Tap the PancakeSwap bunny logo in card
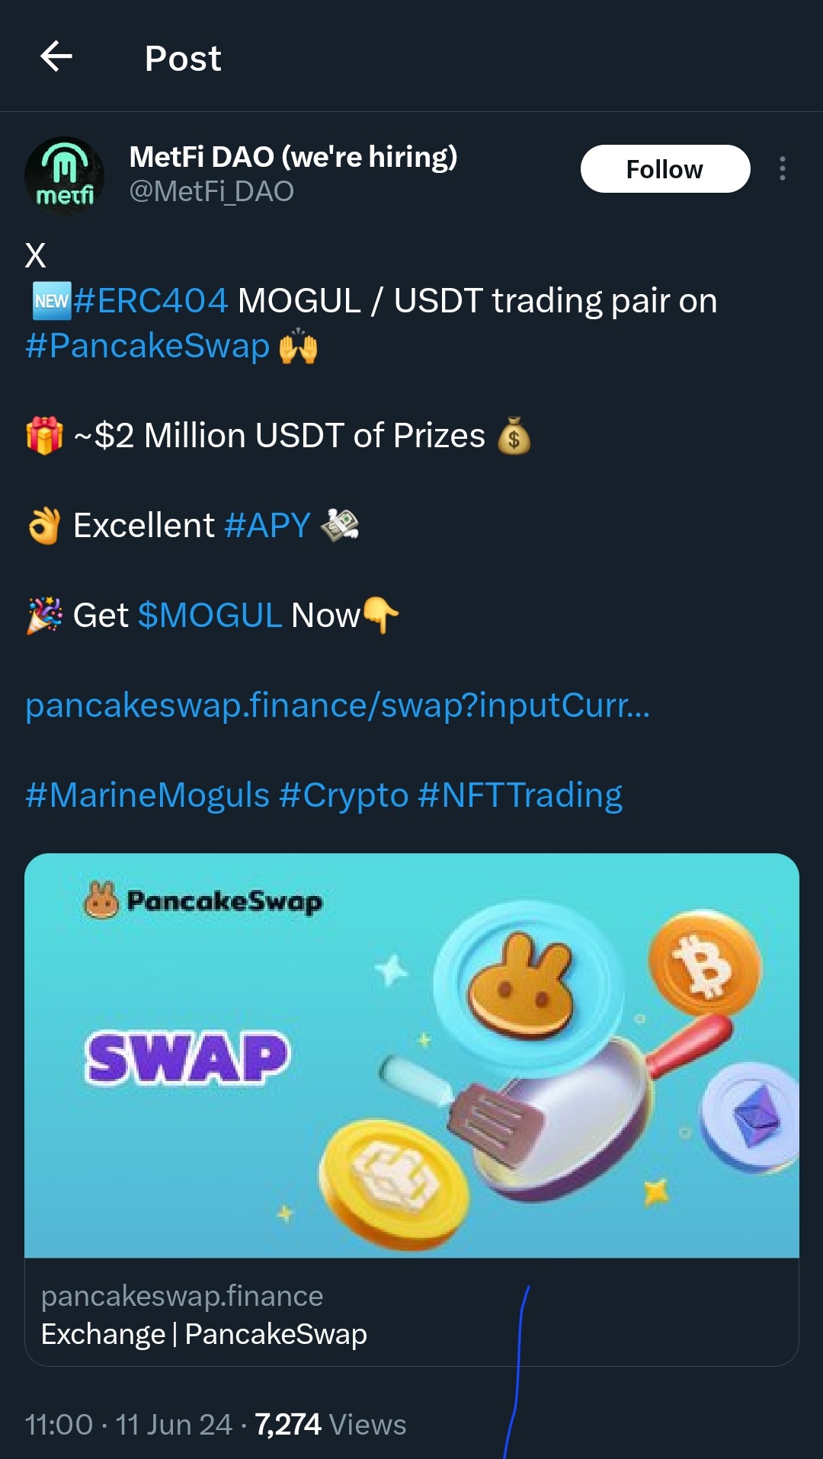The image size is (823, 1459). tap(101, 901)
